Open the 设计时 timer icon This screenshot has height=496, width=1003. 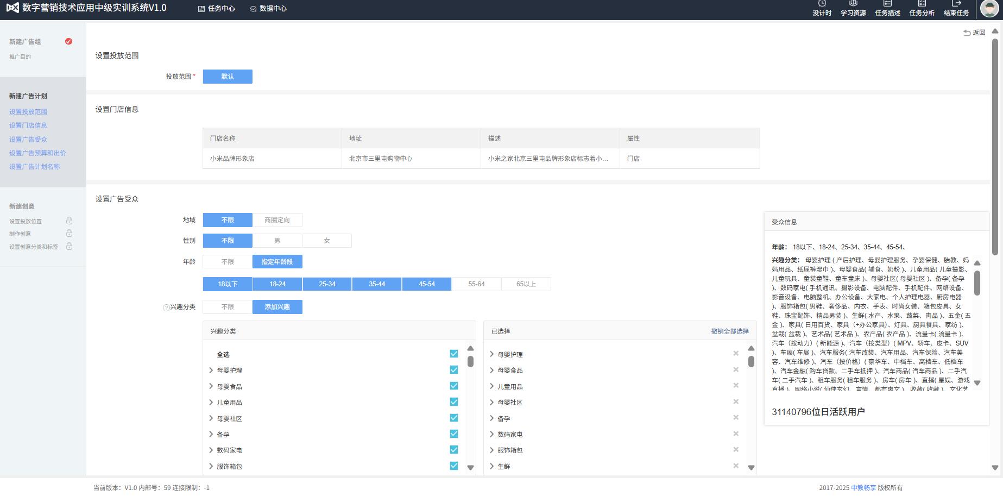tap(822, 4)
